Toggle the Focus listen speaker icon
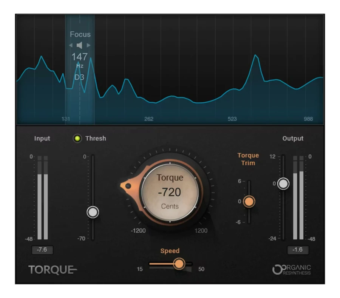 point(79,45)
